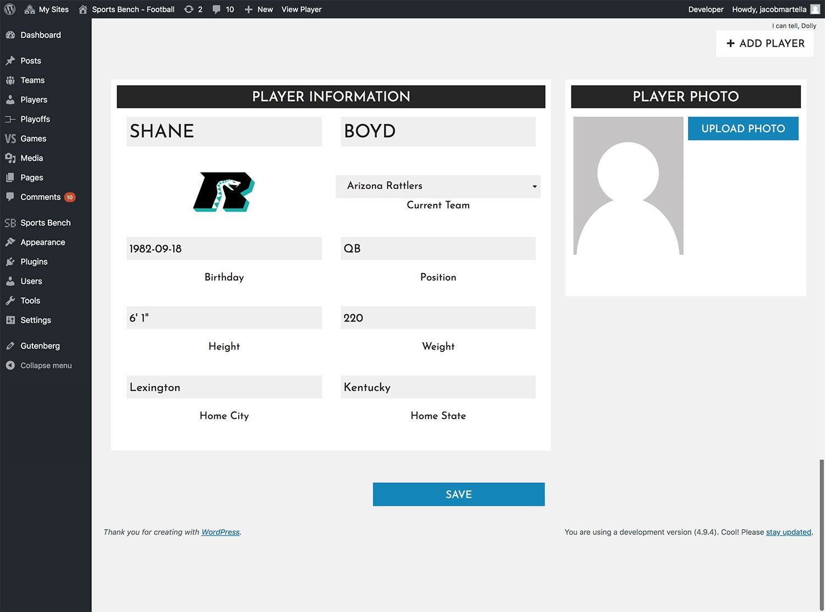The image size is (825, 612).
Task: Click the Birthday field showing 1982-09-18
Action: [224, 248]
